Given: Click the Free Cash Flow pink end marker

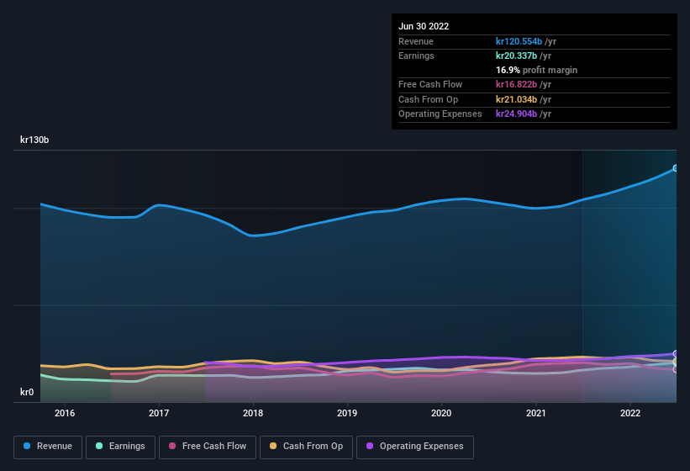Looking at the screenshot, I should (x=676, y=370).
